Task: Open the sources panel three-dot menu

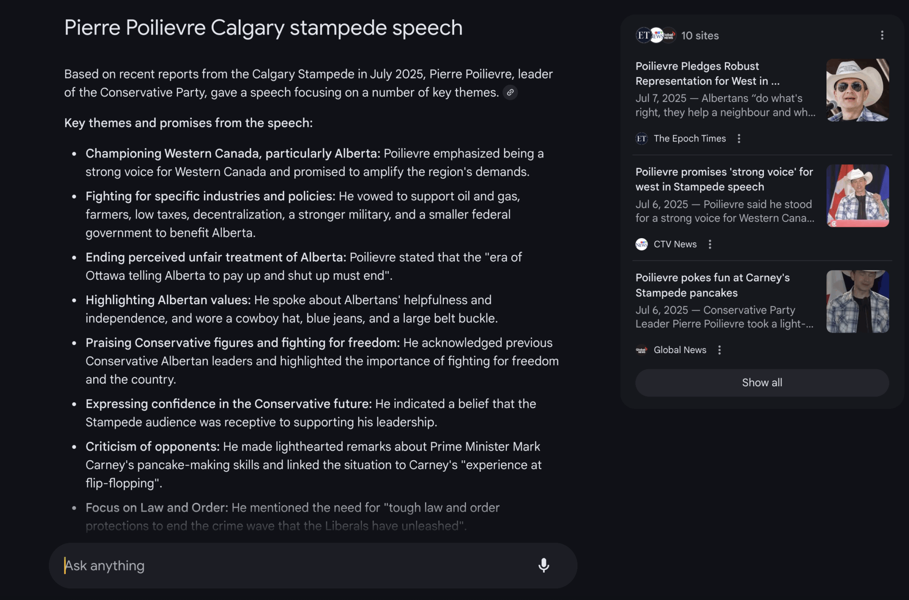Action: 882,35
